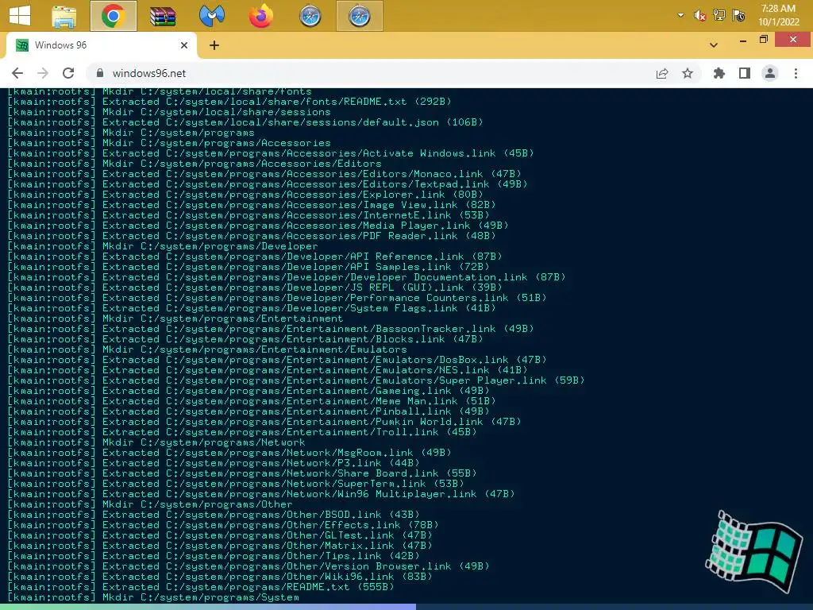Click the MsgRoom.link (49B) log line
Image resolution: width=813 pixels, height=610 pixels.
(229, 453)
